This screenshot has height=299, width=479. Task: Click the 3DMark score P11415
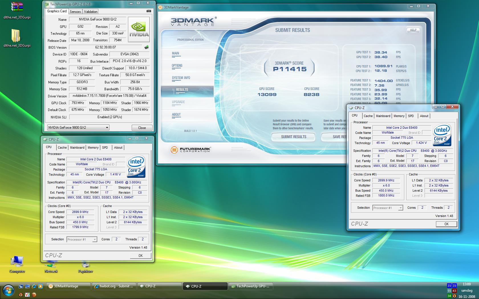290,69
